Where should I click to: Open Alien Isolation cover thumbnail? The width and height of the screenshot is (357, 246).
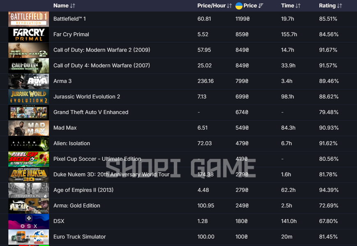pyautogui.click(x=29, y=144)
